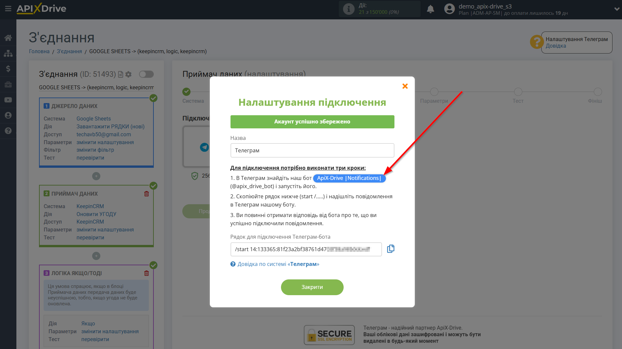Click the info icon near Дії
This screenshot has height=349, width=622.
coord(349,9)
